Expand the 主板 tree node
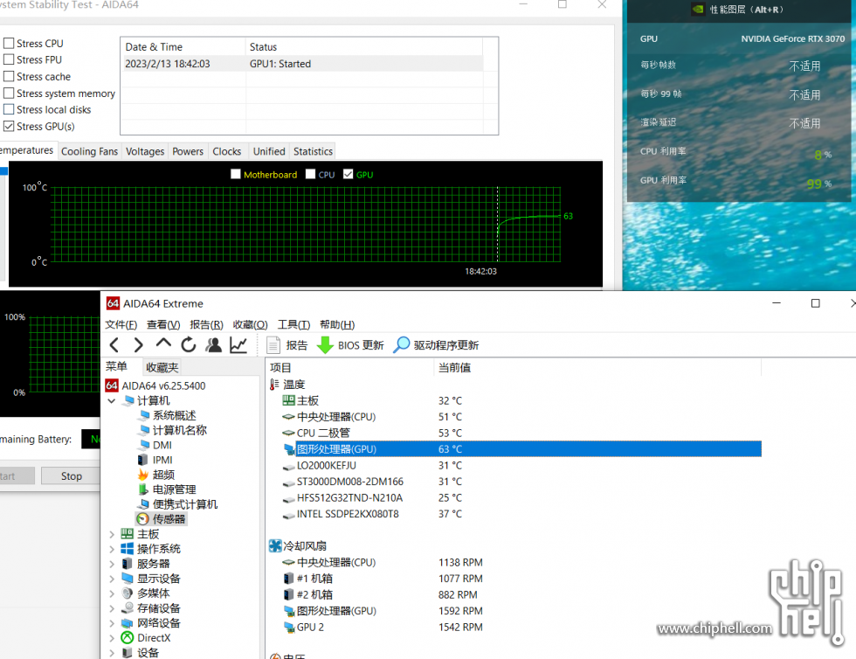Image resolution: width=856 pixels, height=659 pixels. [x=112, y=534]
